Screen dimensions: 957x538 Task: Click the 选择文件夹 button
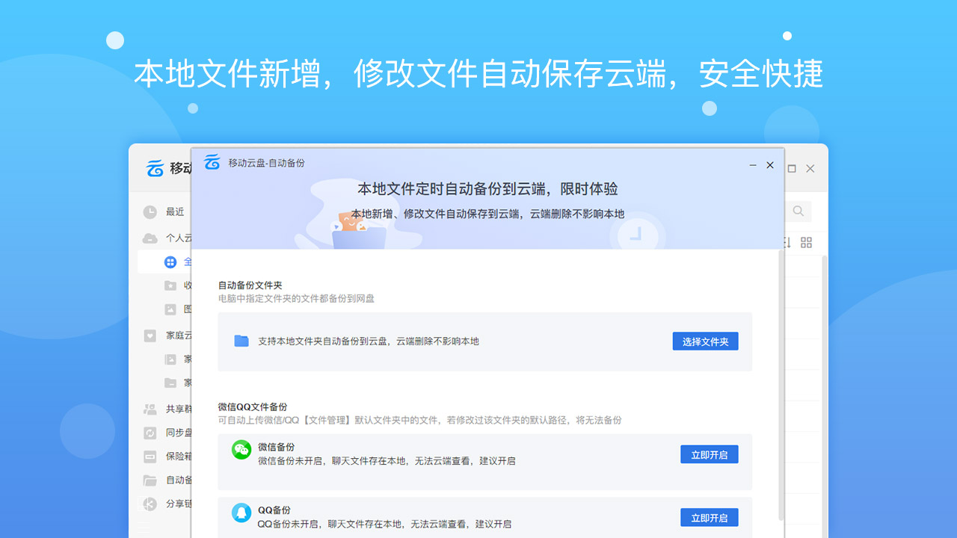(705, 341)
